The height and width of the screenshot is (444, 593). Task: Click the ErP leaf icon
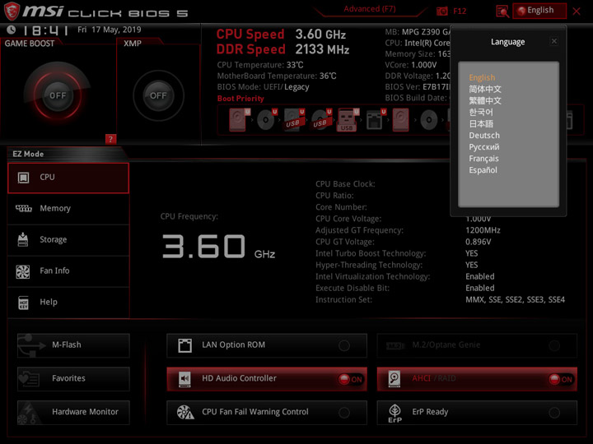tap(395, 413)
